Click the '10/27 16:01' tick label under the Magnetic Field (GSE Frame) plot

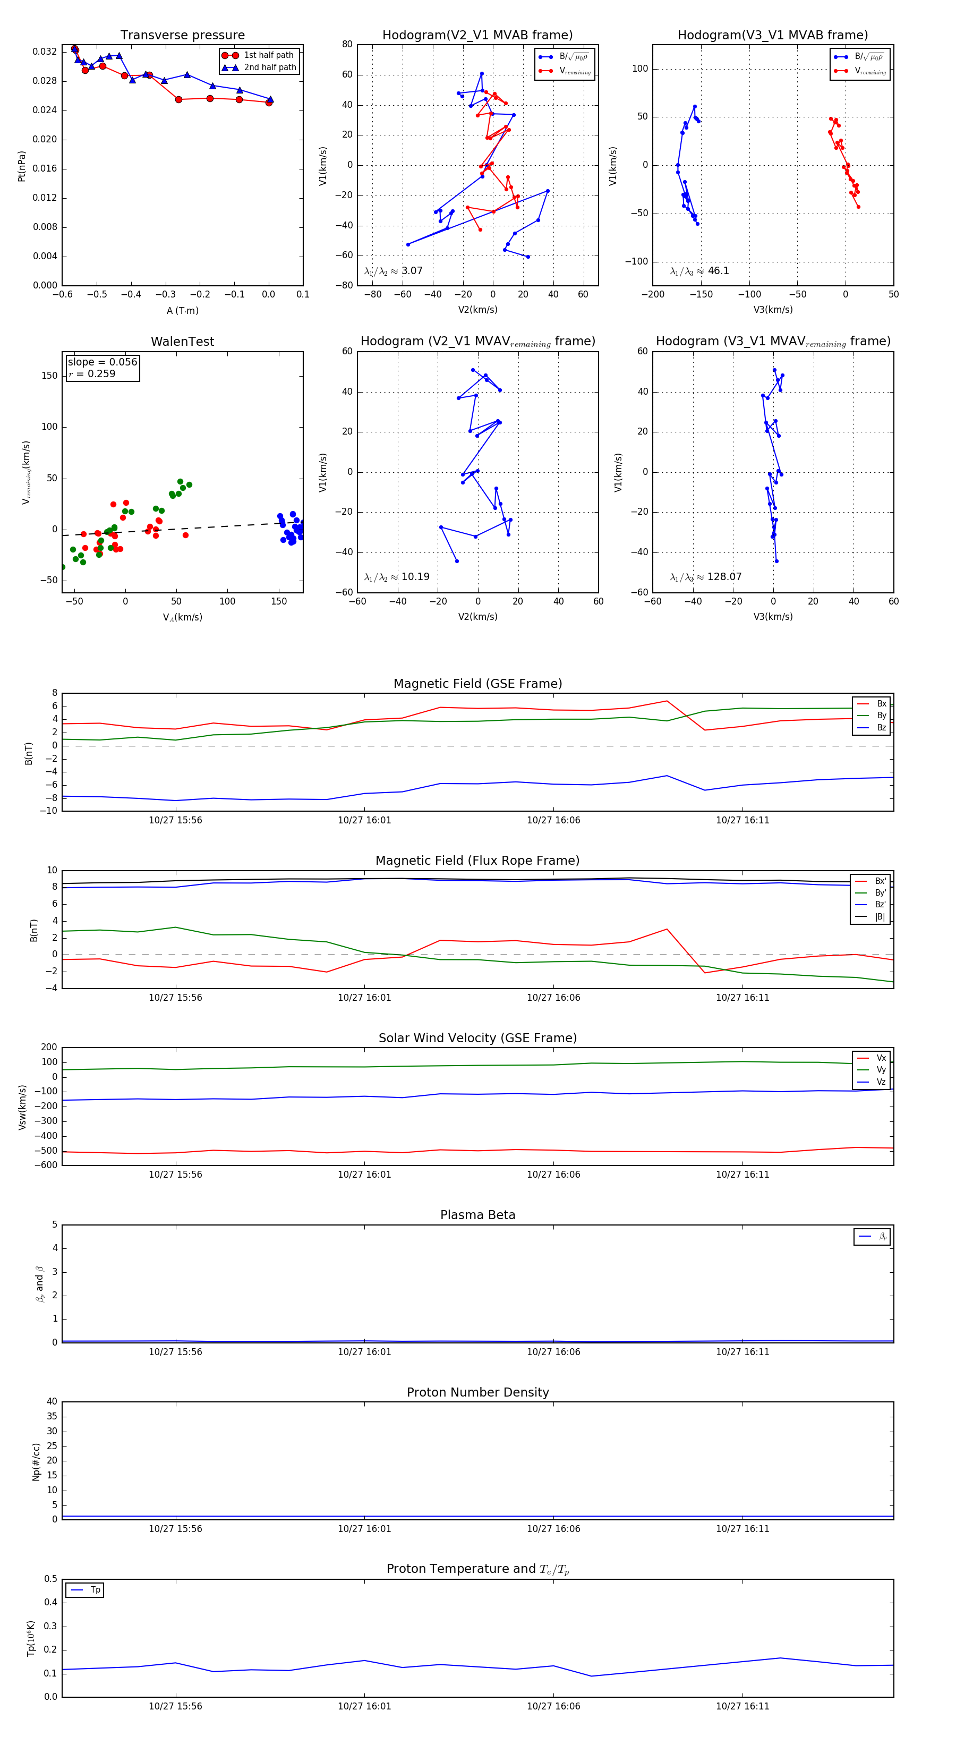365,821
